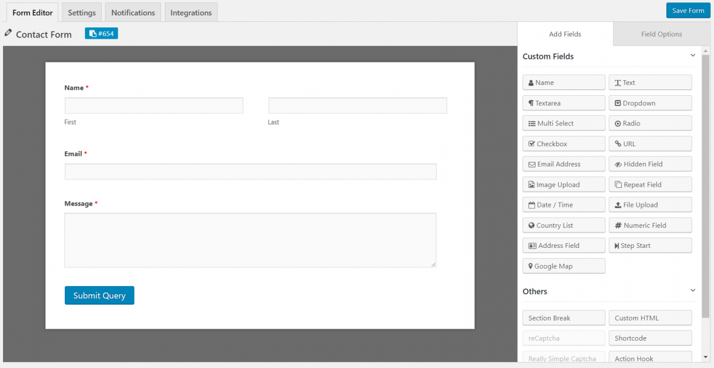This screenshot has height=368, width=714.
Task: Collapse the Others section
Action: (x=692, y=290)
